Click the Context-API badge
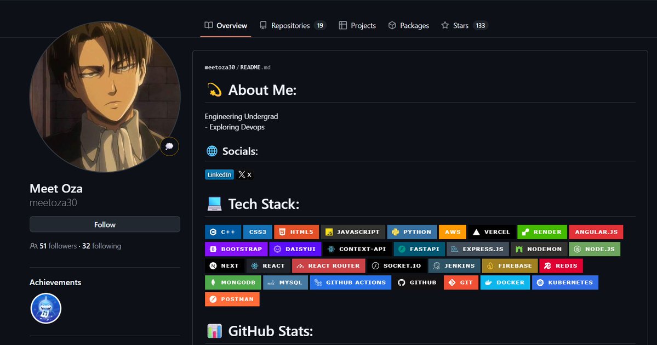This screenshot has width=657, height=345. click(x=357, y=249)
